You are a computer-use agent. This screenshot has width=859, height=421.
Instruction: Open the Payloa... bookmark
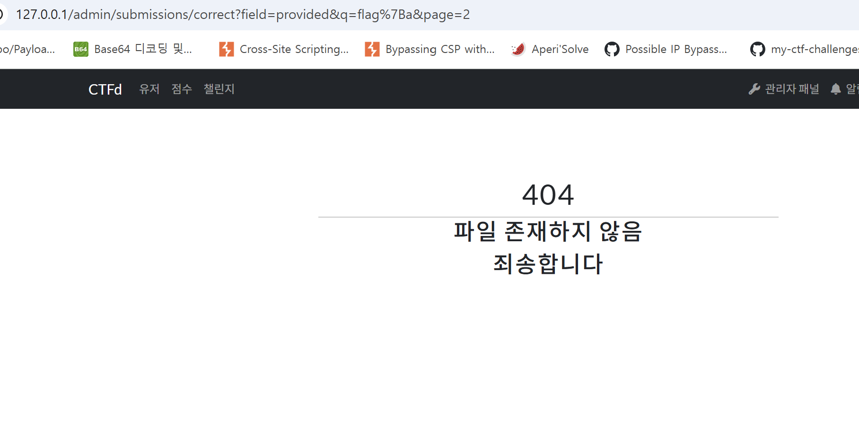[x=27, y=49]
